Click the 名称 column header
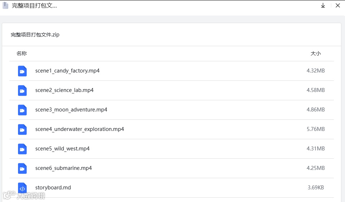This screenshot has width=345, height=202. 22,53
